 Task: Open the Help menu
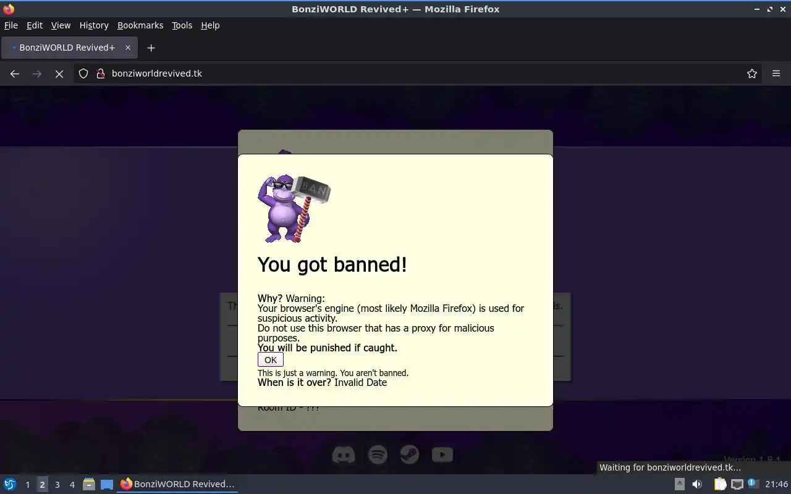coord(210,25)
